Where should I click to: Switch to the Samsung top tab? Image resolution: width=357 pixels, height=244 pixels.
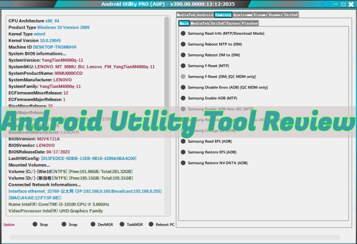pyautogui.click(x=223, y=15)
